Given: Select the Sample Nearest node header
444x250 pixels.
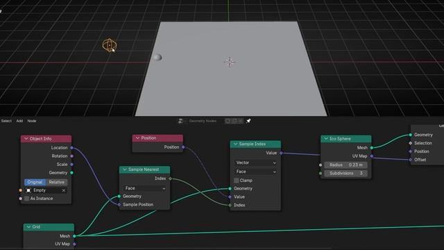Looking at the screenshot, I should point(145,169).
